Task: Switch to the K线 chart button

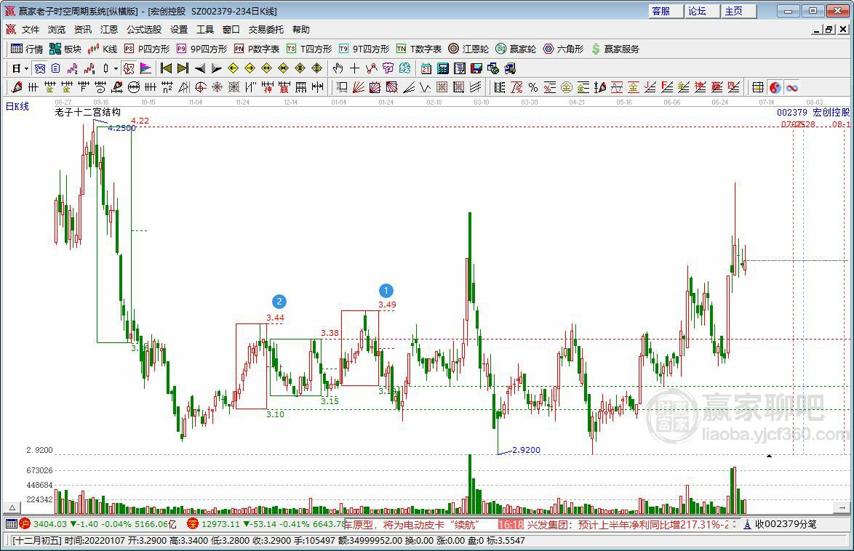Action: coord(103,49)
